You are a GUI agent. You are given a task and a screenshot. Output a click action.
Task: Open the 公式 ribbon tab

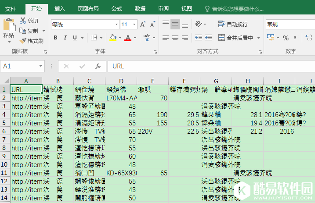tap(117, 8)
